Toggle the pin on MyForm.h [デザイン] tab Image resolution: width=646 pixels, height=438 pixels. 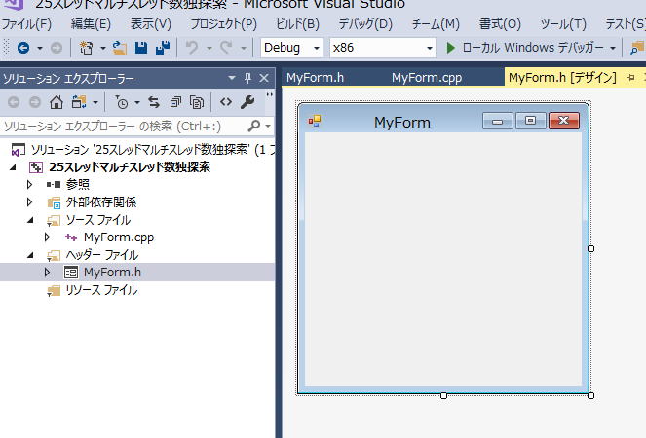click(x=630, y=78)
